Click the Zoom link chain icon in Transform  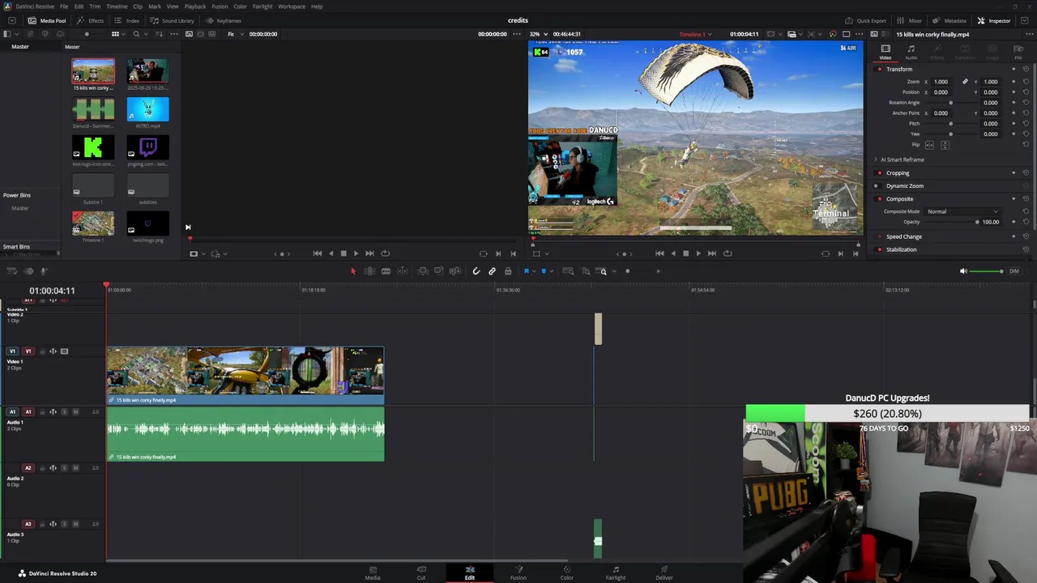965,82
